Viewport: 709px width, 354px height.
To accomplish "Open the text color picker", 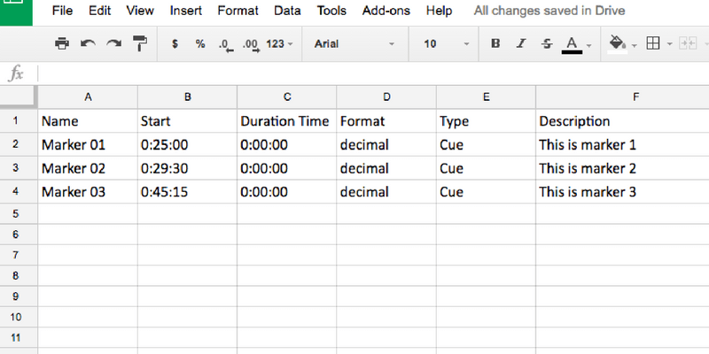I will (x=573, y=43).
